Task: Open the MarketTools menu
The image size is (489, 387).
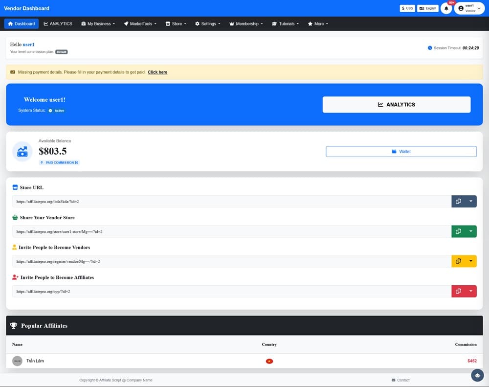Action: point(140,23)
